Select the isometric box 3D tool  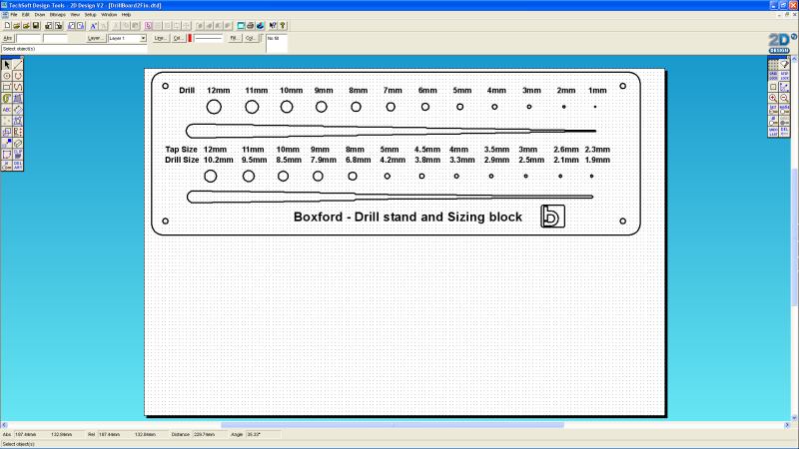point(18,144)
